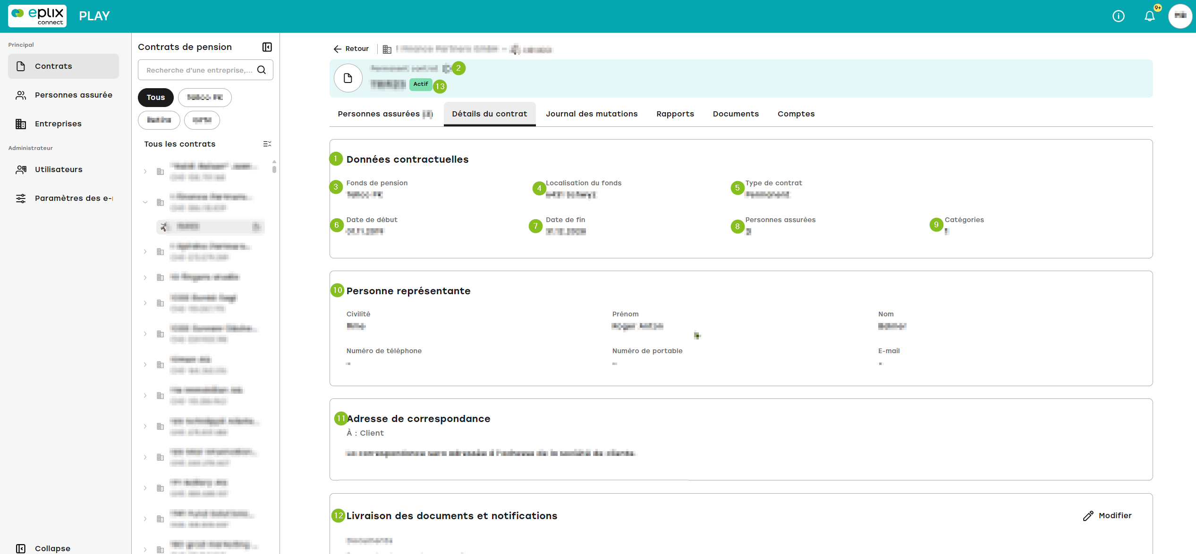
Task: Open Utilisateurs in the sidebar
Action: tap(63, 169)
